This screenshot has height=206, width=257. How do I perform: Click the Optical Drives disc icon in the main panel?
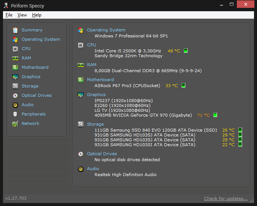click(x=81, y=154)
